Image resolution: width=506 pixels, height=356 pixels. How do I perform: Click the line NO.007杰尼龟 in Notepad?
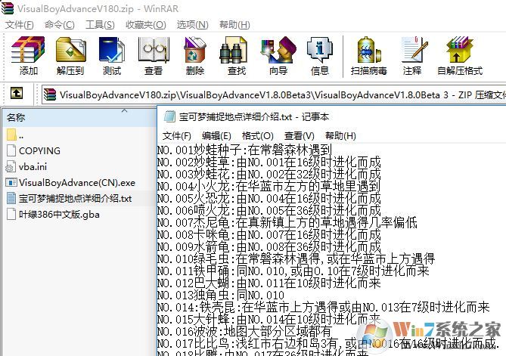287,223
